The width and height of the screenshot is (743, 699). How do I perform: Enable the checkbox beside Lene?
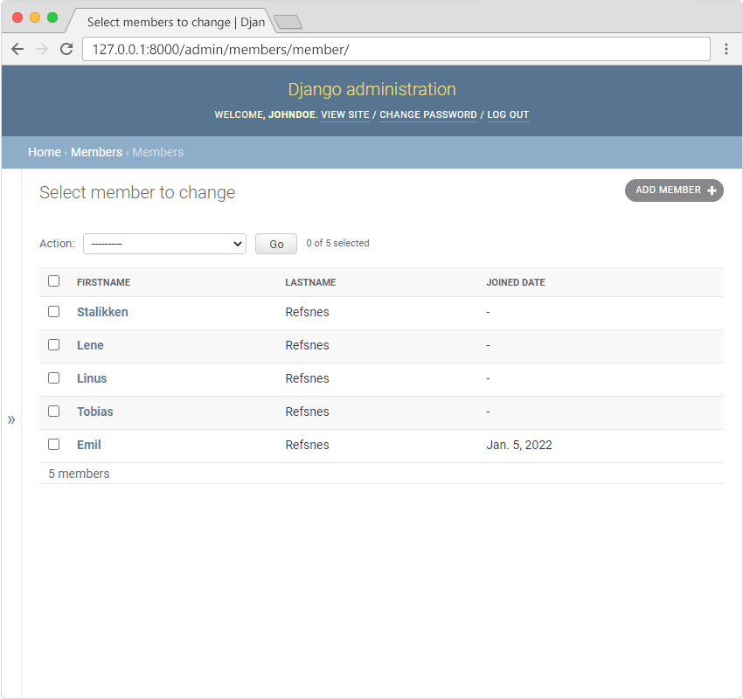[x=53, y=344]
